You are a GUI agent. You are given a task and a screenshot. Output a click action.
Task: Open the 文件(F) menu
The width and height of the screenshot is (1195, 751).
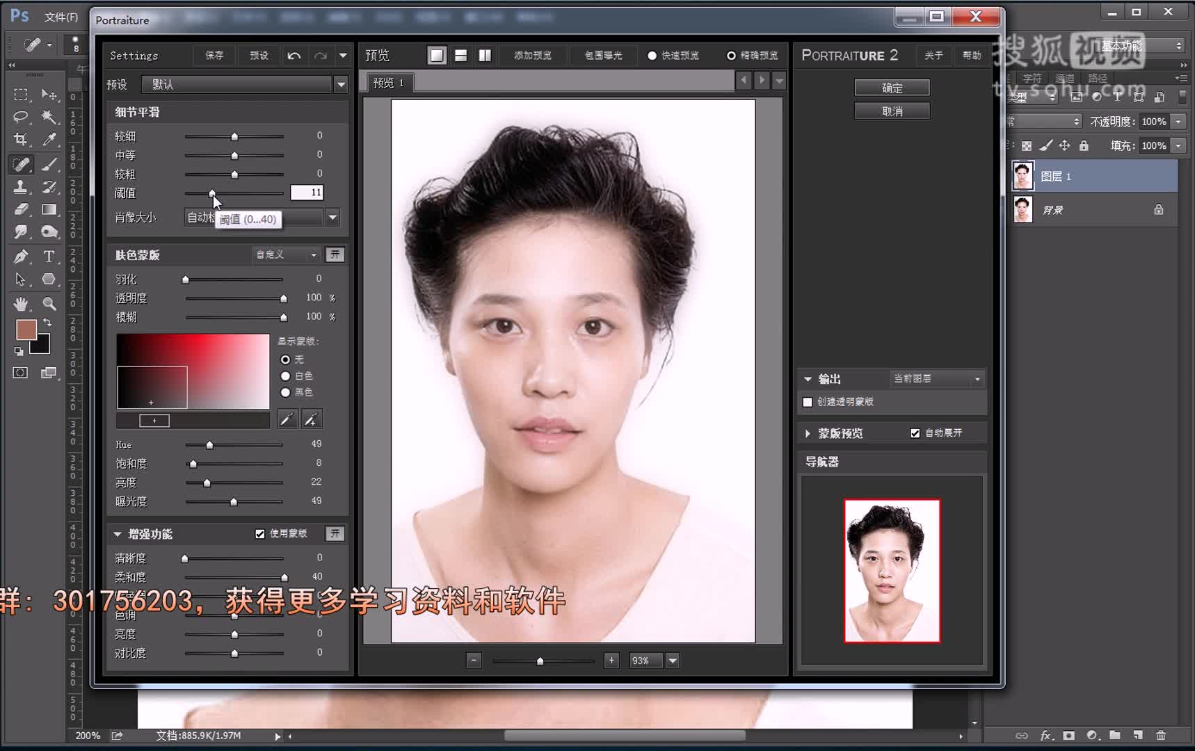click(61, 16)
